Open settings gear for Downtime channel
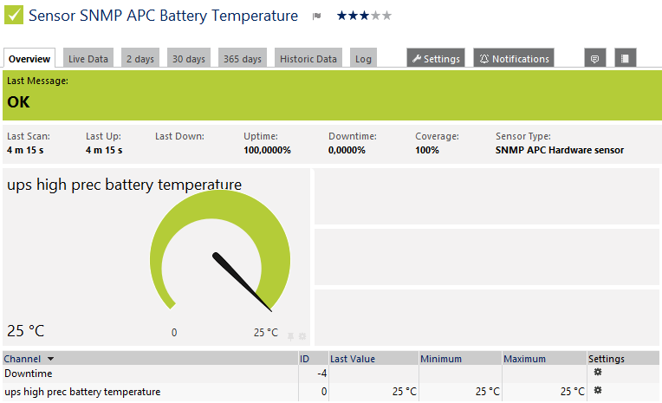Screen dimensions: 662x403 [597, 372]
